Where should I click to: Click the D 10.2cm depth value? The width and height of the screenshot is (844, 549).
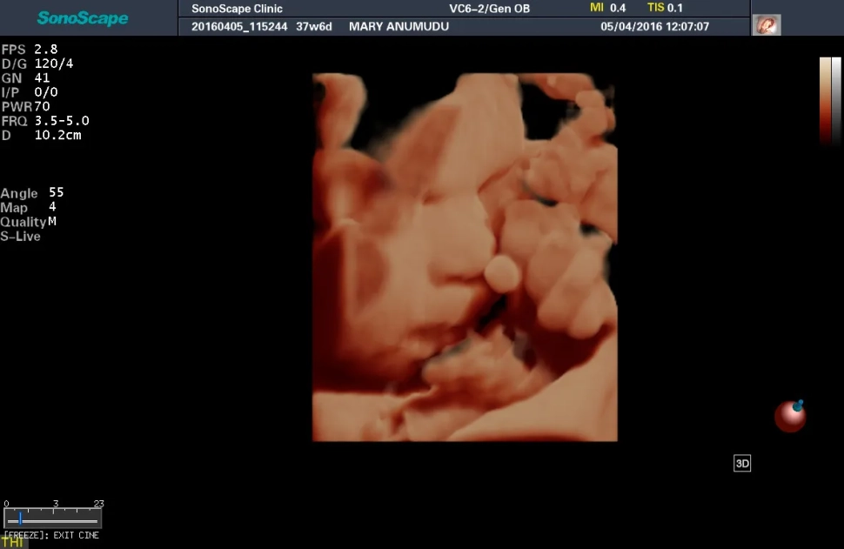click(x=42, y=135)
